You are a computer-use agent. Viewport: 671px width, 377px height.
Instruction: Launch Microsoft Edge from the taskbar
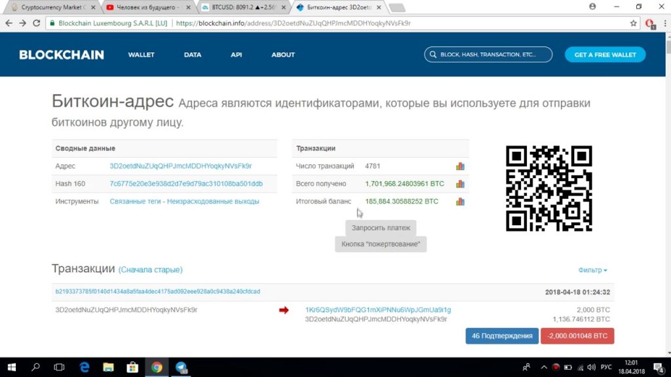[x=85, y=367]
